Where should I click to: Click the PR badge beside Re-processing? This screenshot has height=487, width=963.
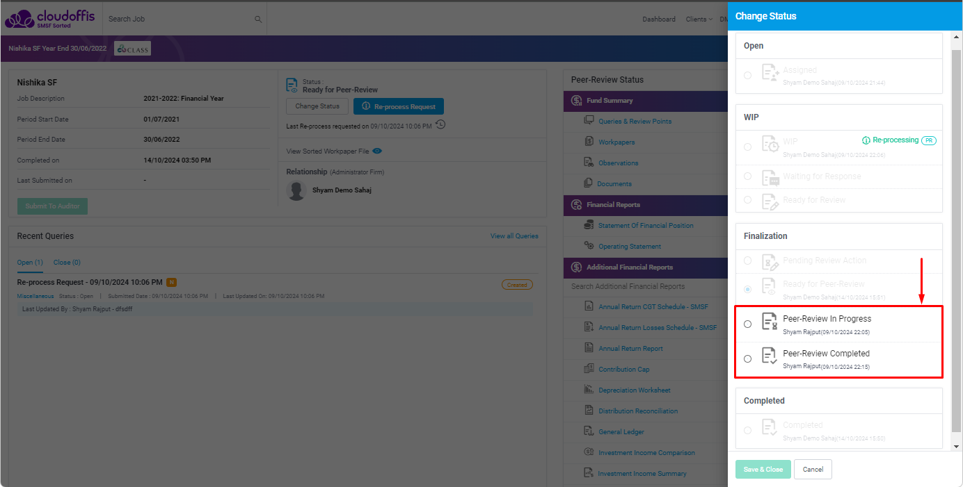point(929,140)
